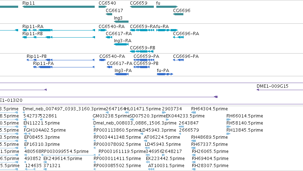Select EST RP003078092.5prime
This screenshot has width=303, height=171.
(x=117, y=144)
